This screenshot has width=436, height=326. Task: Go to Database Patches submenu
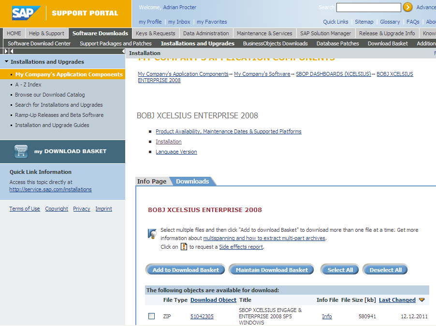338,43
